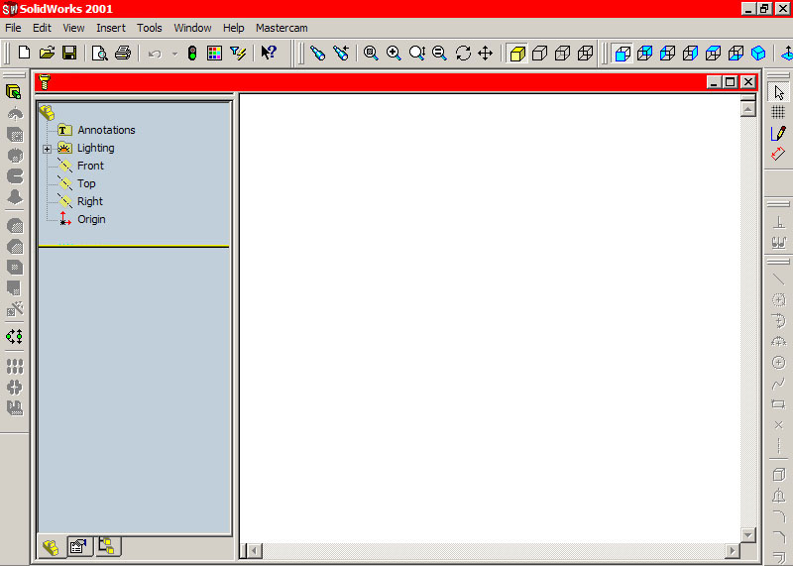Screen dimensions: 793x566
Task: Click the Save disk icon
Action: [x=69, y=54]
